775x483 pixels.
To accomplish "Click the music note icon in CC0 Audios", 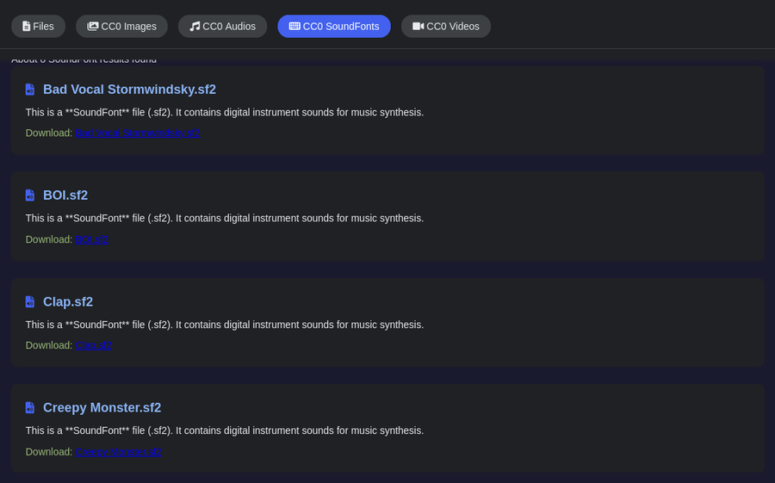I will (195, 27).
